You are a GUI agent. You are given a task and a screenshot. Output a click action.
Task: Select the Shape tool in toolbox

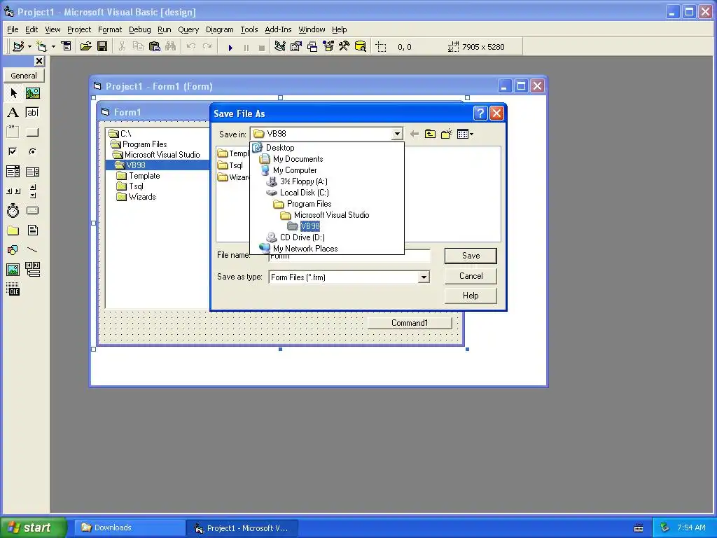click(13, 250)
